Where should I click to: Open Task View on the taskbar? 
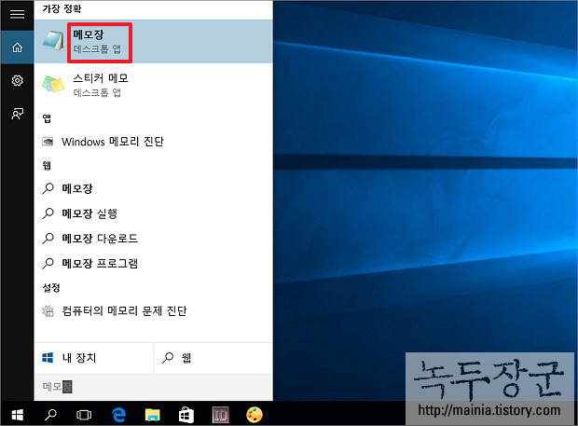point(84,415)
